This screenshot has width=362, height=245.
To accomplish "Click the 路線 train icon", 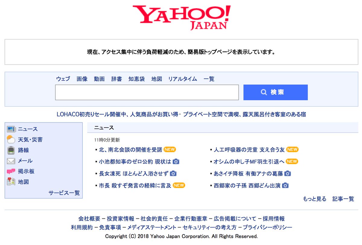I will [x=11, y=150].
